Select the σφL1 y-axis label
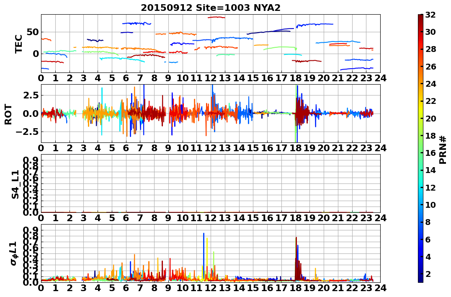The height and width of the screenshot is (297, 451). (14, 253)
